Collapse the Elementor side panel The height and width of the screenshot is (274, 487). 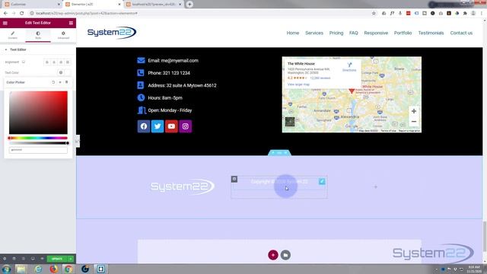coord(77,142)
